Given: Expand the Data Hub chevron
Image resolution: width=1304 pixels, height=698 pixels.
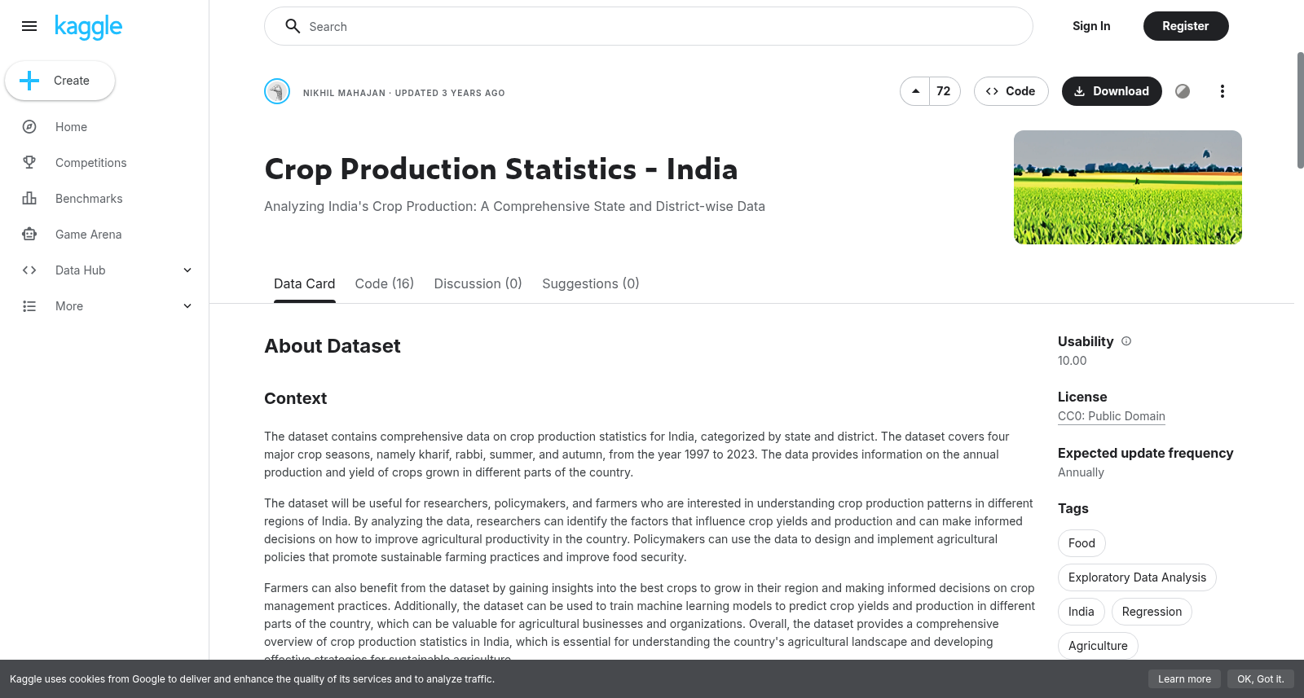Looking at the screenshot, I should (x=187, y=270).
